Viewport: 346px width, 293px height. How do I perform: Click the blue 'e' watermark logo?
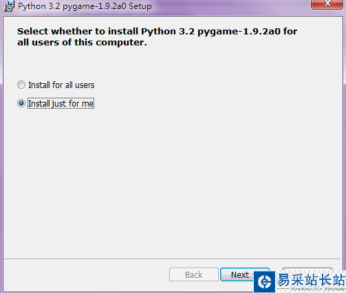tap(265, 282)
